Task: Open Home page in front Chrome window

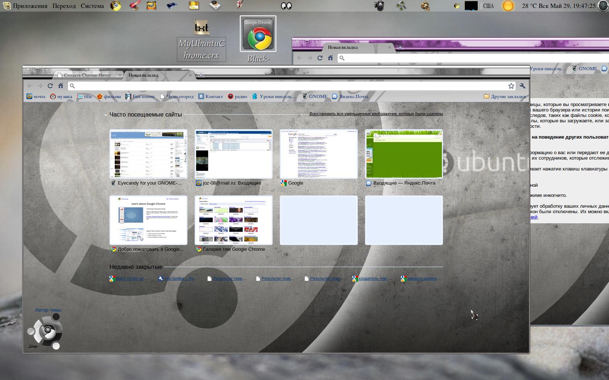Action: click(61, 86)
